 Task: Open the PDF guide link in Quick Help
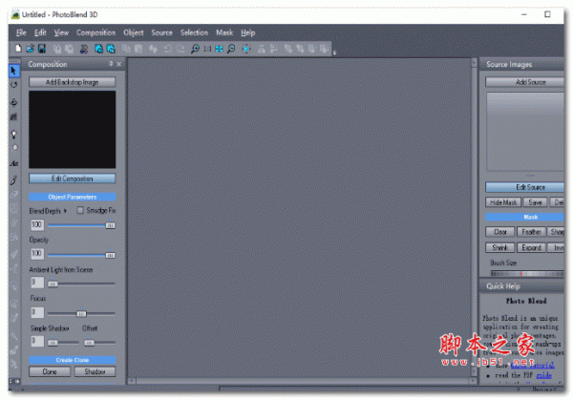click(543, 375)
